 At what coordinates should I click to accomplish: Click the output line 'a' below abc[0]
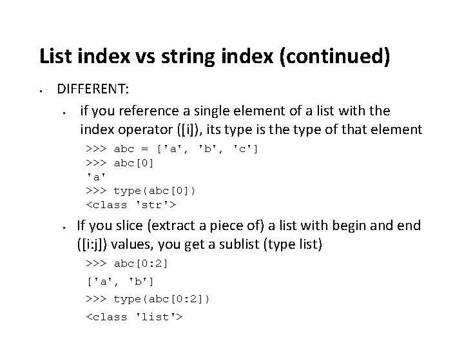[96, 176]
